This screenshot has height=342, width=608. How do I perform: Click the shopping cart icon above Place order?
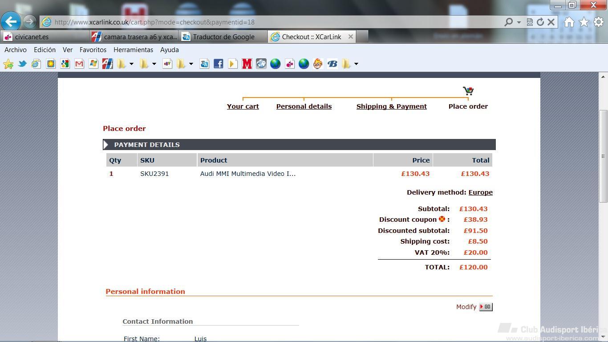[x=468, y=91]
